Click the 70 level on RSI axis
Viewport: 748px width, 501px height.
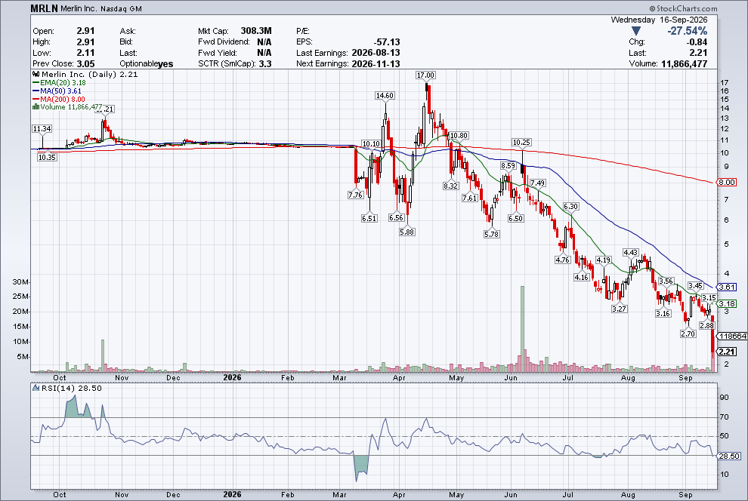724,417
